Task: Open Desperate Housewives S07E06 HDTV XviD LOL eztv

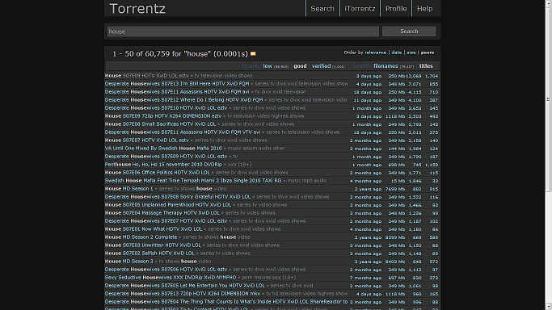Action: point(166,270)
